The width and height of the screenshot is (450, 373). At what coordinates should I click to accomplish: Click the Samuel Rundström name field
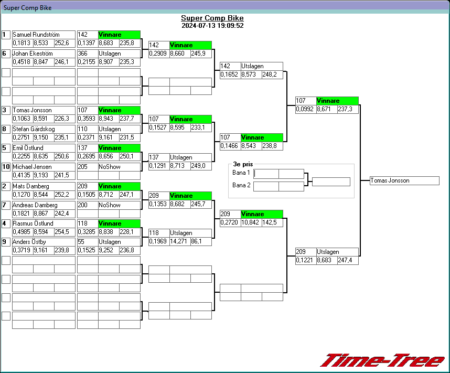tap(44, 35)
